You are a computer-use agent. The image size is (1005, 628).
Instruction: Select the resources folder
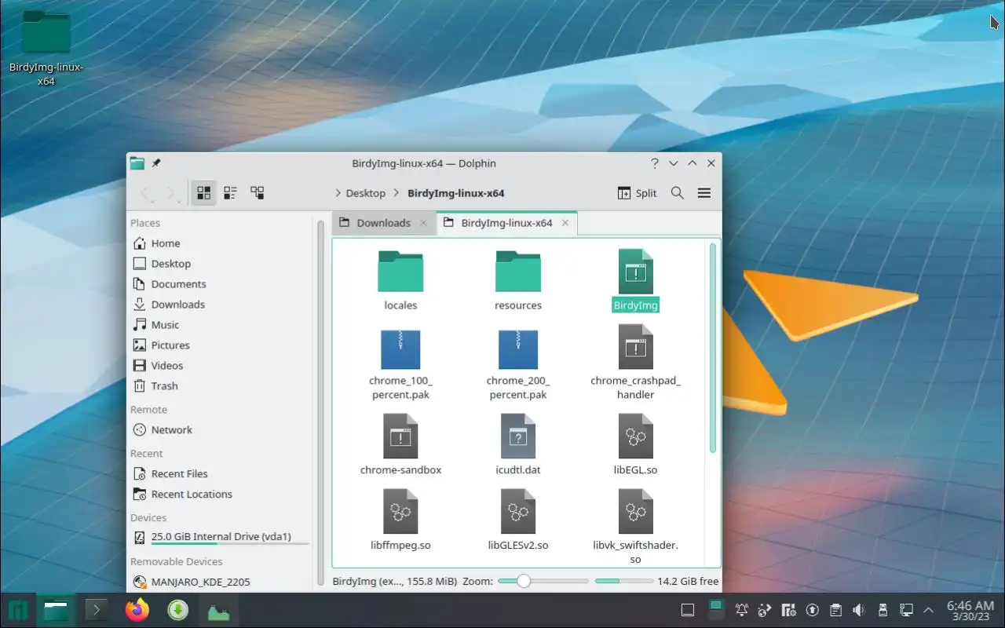[x=518, y=281]
